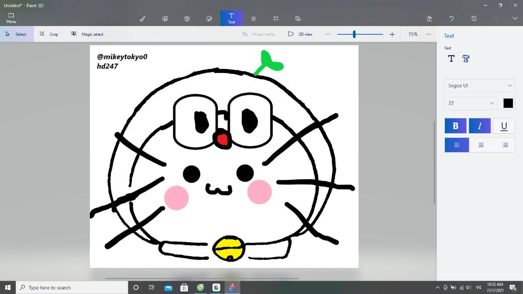
Task: Toggle Italic text formatting
Action: [480, 126]
